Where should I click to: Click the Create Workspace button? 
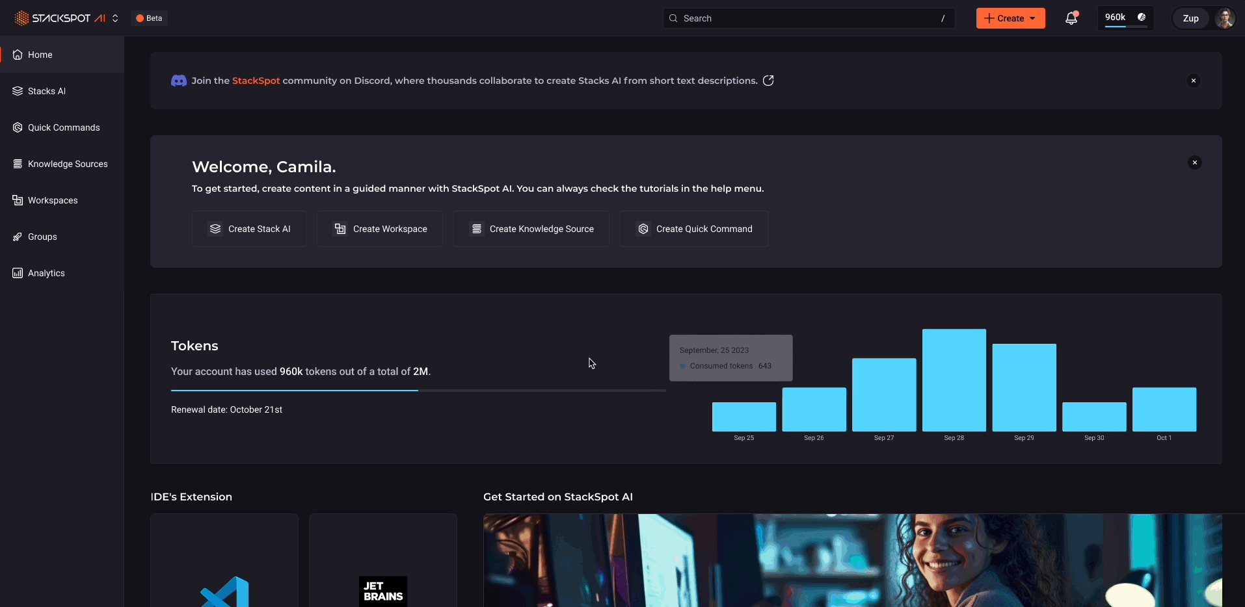(379, 229)
